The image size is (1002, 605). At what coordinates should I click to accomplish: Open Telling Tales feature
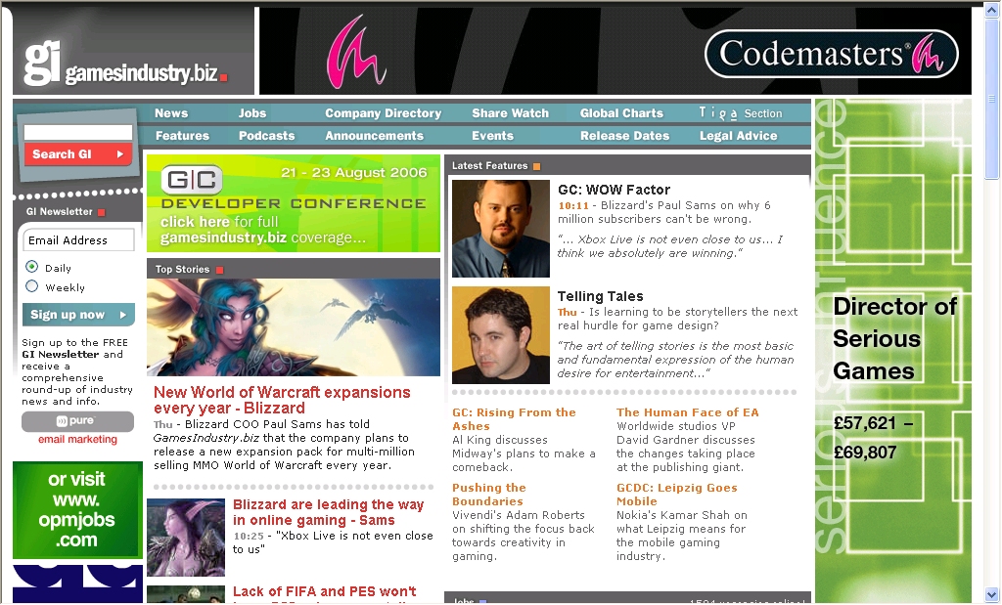[x=600, y=296]
